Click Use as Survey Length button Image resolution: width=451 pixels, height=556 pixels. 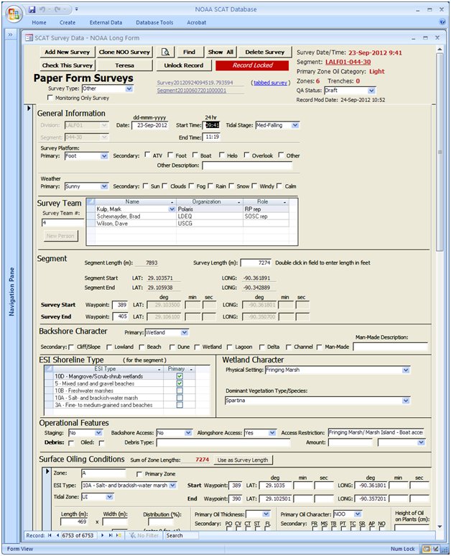[243, 460]
